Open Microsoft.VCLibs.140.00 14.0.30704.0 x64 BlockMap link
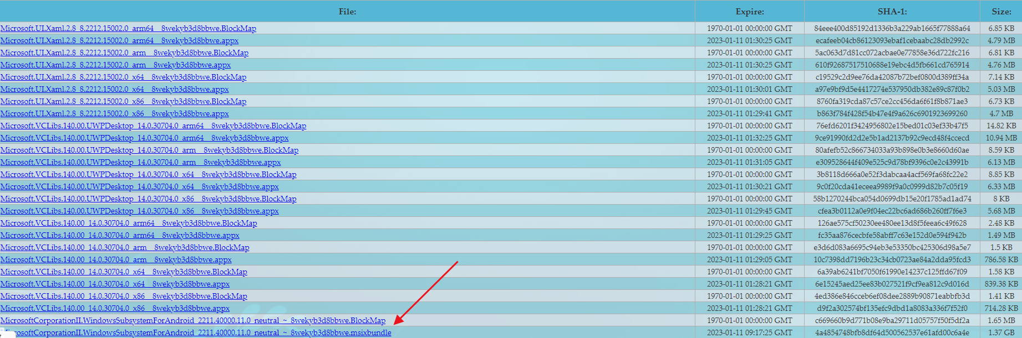The height and width of the screenshot is (338, 1022). pyautogui.click(x=124, y=272)
